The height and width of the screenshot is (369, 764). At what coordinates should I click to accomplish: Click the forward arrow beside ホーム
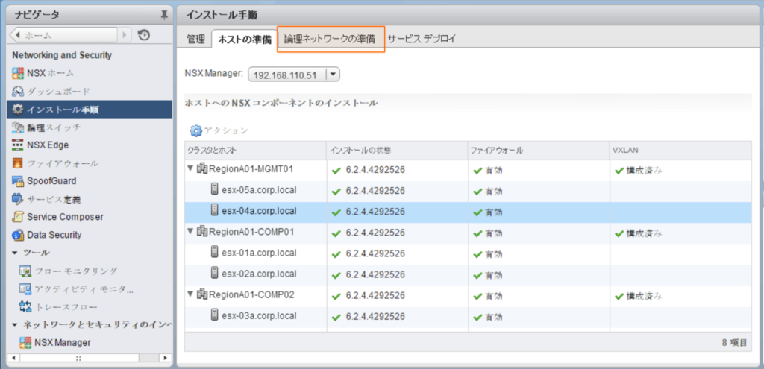coord(125,35)
